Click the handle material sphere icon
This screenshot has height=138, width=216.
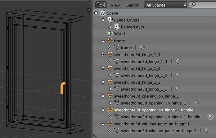(211, 116)
